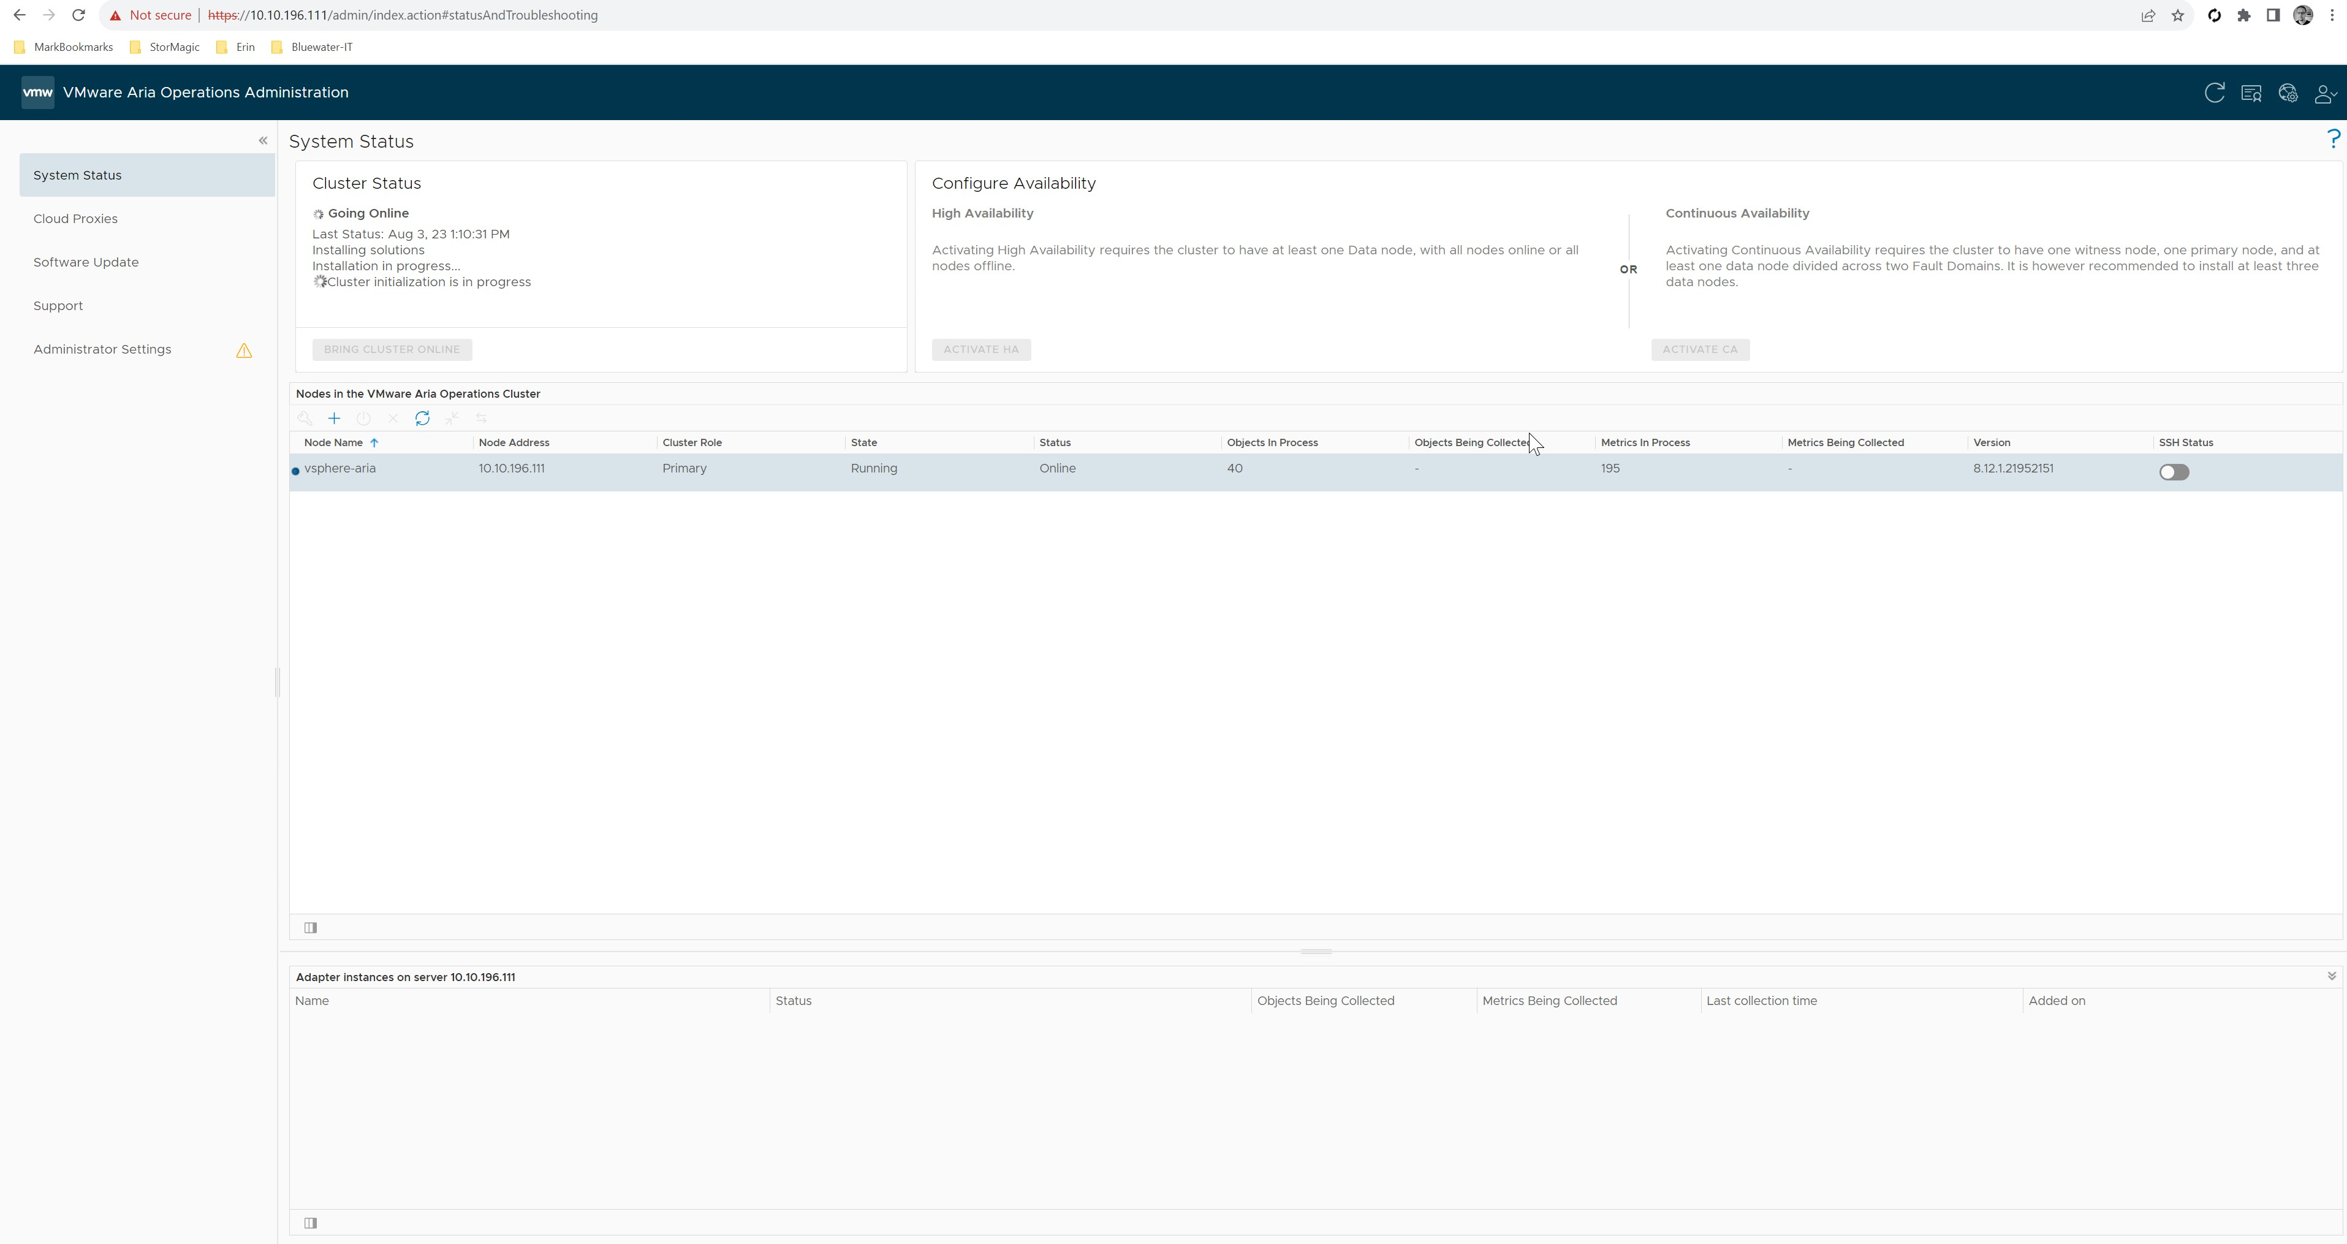Go back with browser back arrow
Viewport: 2347px width, 1244px height.
pyautogui.click(x=19, y=15)
